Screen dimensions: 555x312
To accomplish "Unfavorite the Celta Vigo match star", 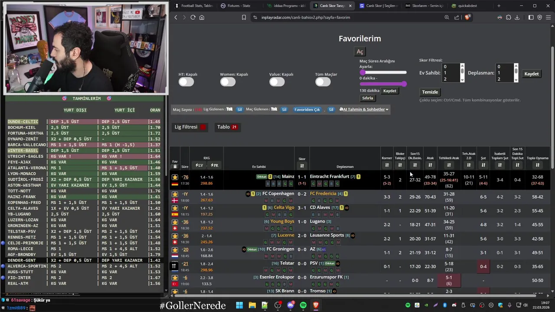I will click(x=175, y=208).
